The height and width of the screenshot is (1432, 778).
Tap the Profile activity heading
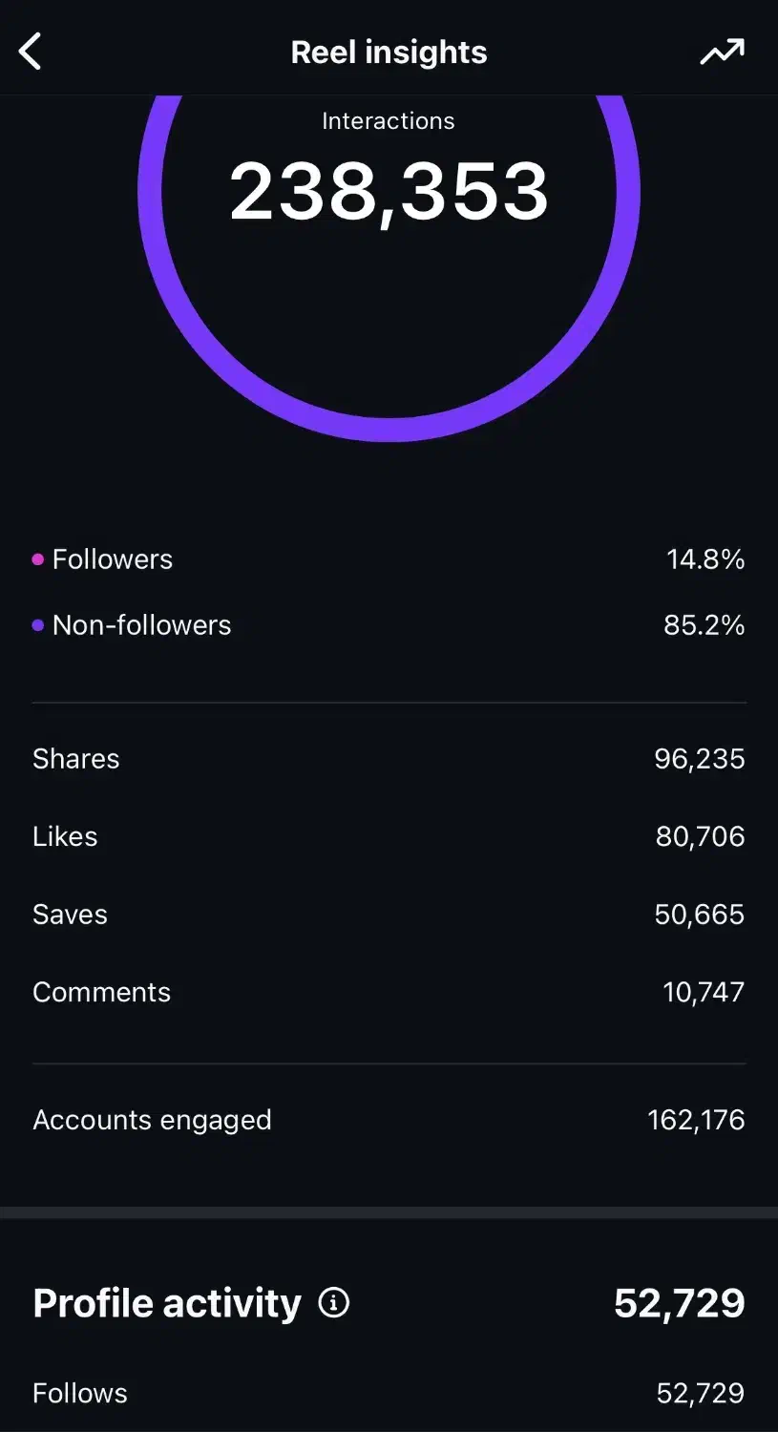click(167, 1303)
